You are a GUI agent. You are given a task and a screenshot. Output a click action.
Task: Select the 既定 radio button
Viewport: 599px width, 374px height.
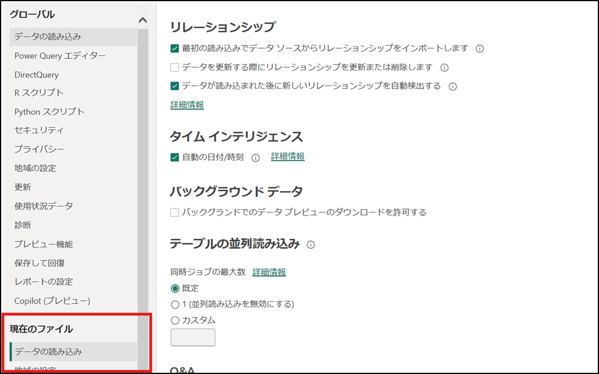point(175,288)
